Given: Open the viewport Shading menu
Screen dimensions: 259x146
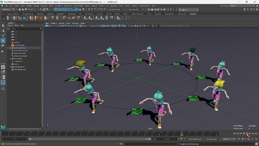Looking at the screenshot, I should click(x=54, y=23).
